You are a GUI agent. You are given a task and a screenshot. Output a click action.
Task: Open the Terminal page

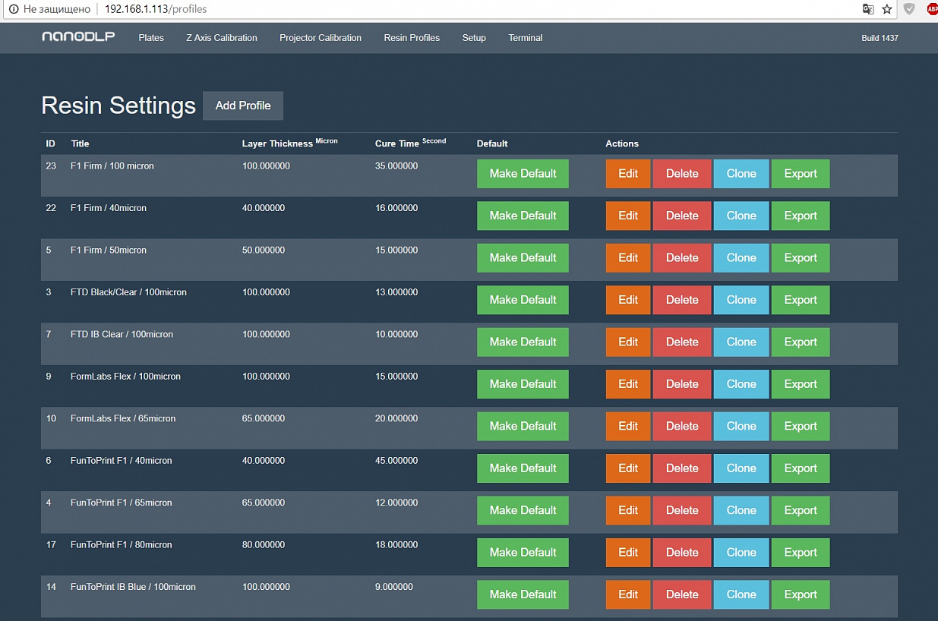pyautogui.click(x=526, y=38)
